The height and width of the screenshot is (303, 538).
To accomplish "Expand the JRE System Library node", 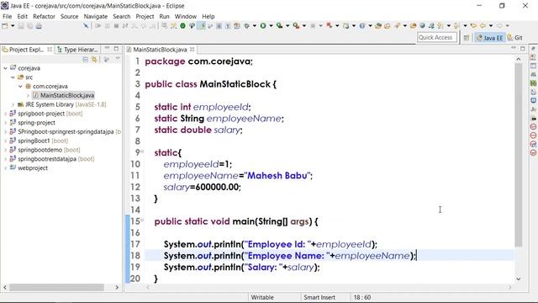I will click(13, 104).
